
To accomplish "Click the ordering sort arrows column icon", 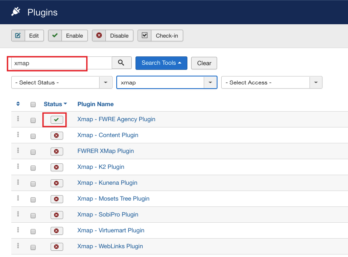I will [x=18, y=104].
